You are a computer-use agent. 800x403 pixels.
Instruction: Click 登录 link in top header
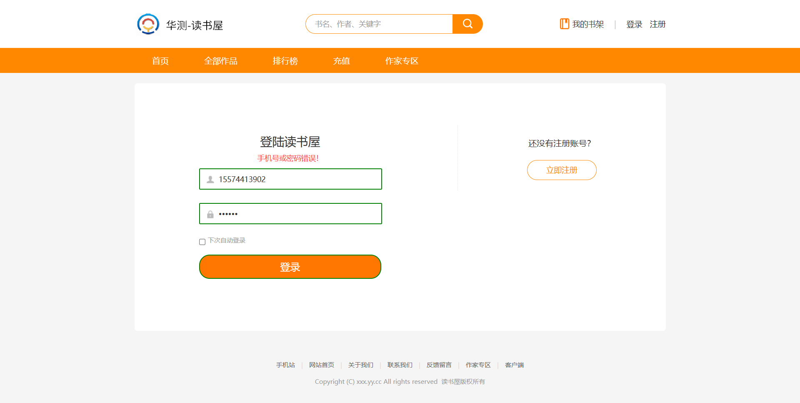coord(634,24)
